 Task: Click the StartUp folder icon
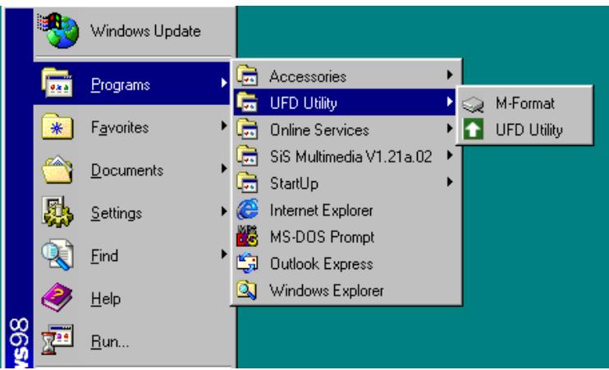click(x=247, y=182)
